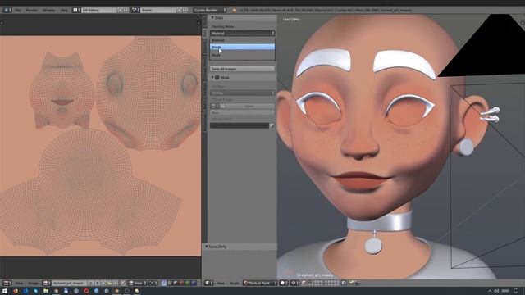The width and height of the screenshot is (525, 295).
Task: Open the 3D viewport editor type selector
Action: [x=209, y=283]
